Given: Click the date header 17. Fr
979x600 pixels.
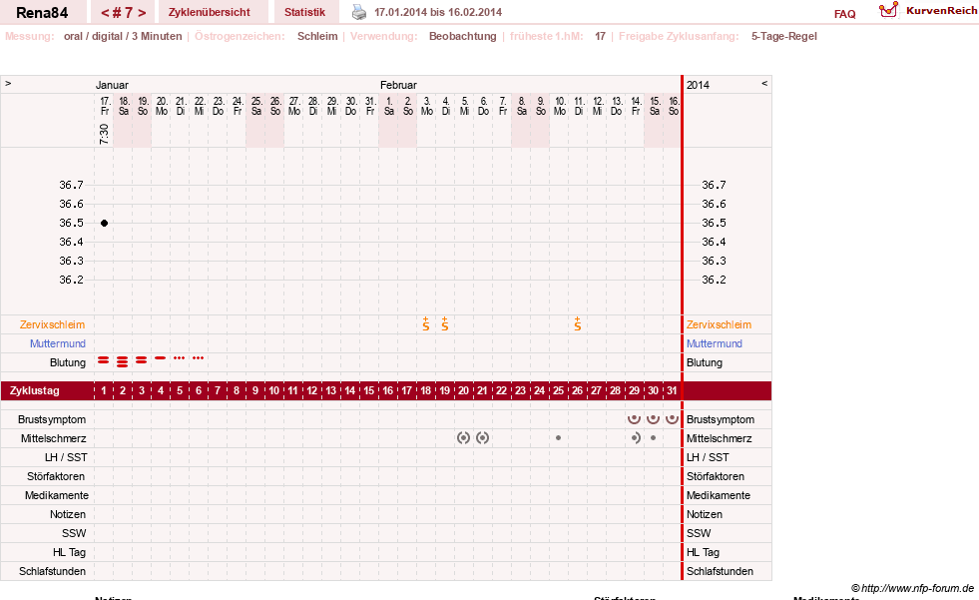Looking at the screenshot, I should pos(104,106).
